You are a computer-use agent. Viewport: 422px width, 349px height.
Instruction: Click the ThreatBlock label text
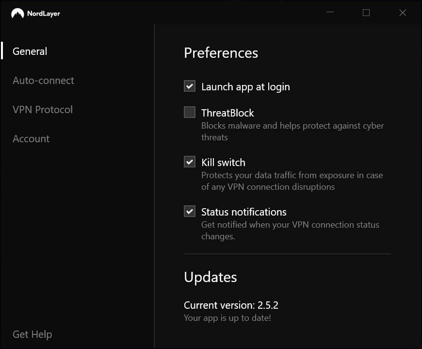227,113
